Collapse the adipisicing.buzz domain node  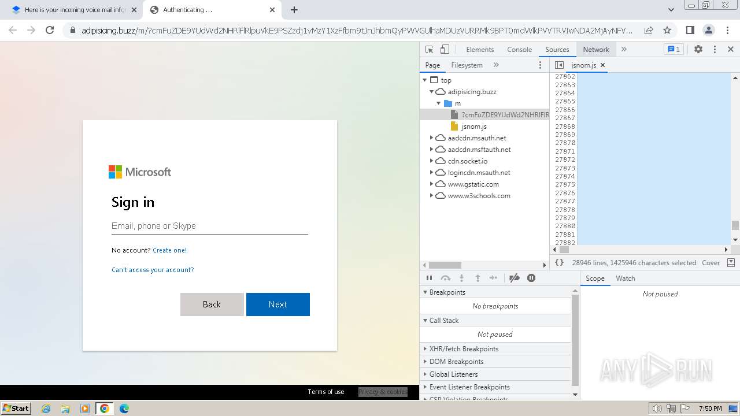point(431,92)
